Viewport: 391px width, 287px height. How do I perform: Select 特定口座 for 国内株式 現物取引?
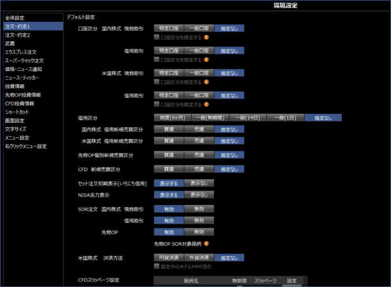(x=169, y=27)
